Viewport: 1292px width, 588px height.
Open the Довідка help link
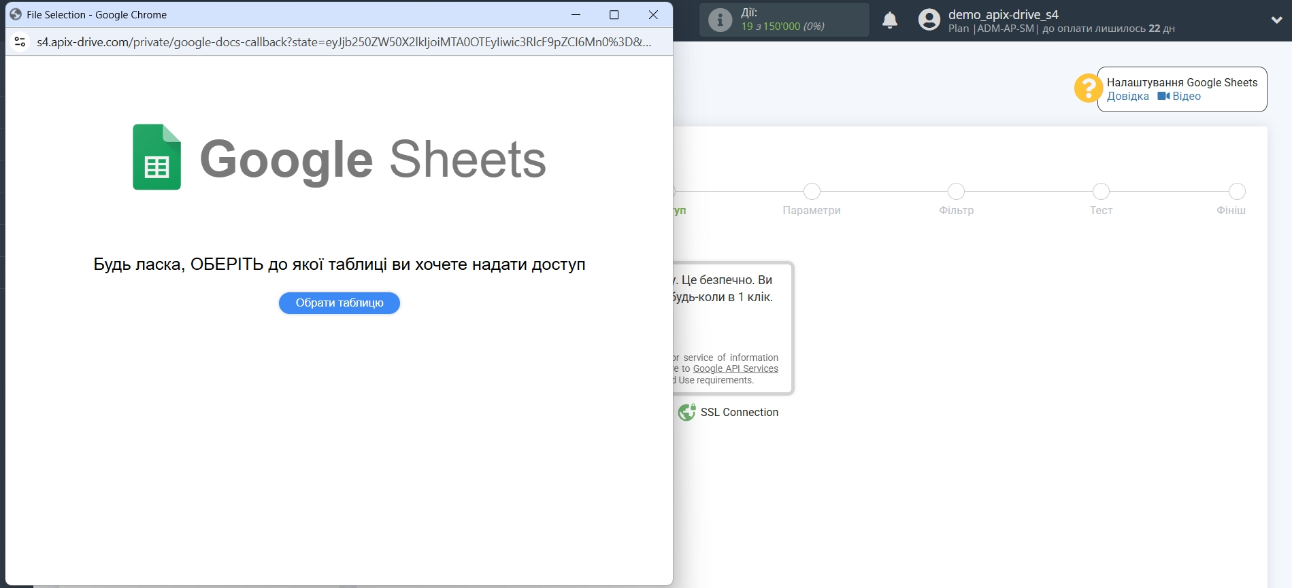tap(1127, 97)
